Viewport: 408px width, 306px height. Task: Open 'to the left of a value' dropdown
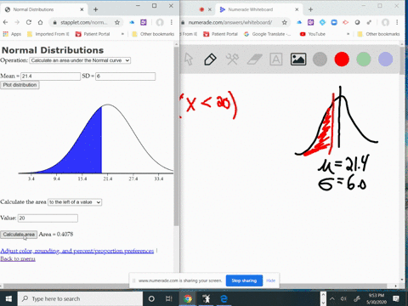(75, 202)
